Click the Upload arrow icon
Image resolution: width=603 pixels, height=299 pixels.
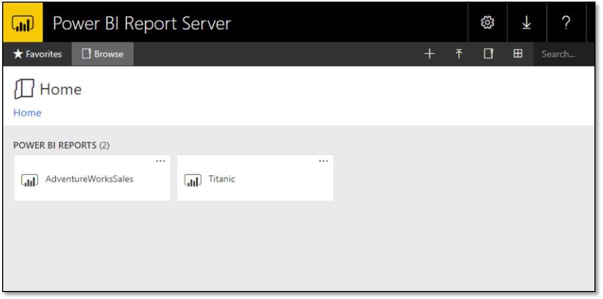pyautogui.click(x=459, y=54)
